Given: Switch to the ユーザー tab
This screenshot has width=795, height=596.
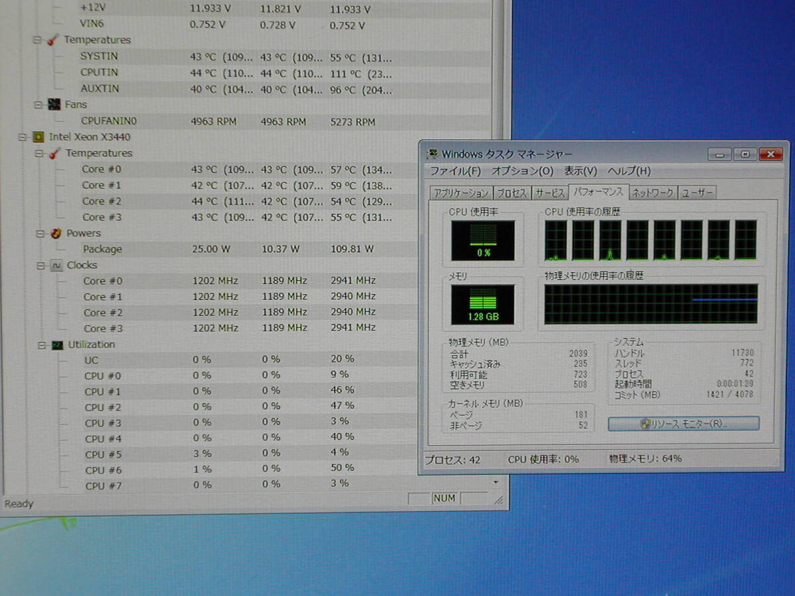Looking at the screenshot, I should point(698,193).
